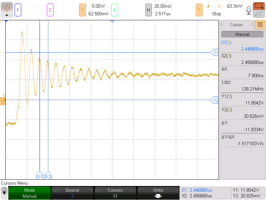Click the 1/ΔX value 128.21MHz
The width and height of the screenshot is (266, 200).
click(252, 89)
